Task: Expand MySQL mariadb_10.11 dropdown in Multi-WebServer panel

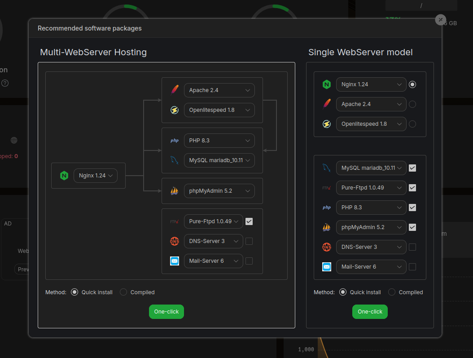Action: click(x=219, y=160)
